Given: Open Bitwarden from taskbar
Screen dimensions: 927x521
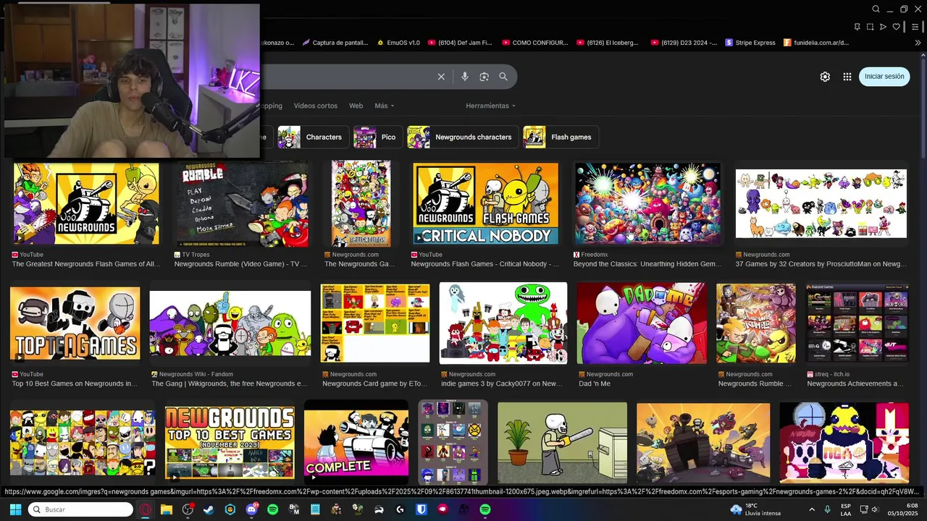Looking at the screenshot, I should 421,509.
